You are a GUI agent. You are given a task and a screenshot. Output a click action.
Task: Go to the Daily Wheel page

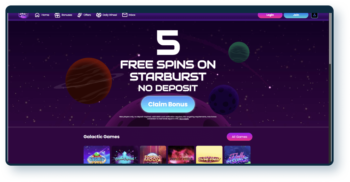[x=110, y=15]
